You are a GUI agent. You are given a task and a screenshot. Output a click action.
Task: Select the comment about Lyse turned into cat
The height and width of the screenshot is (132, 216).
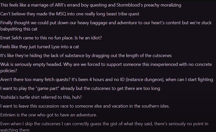[x=39, y=47]
